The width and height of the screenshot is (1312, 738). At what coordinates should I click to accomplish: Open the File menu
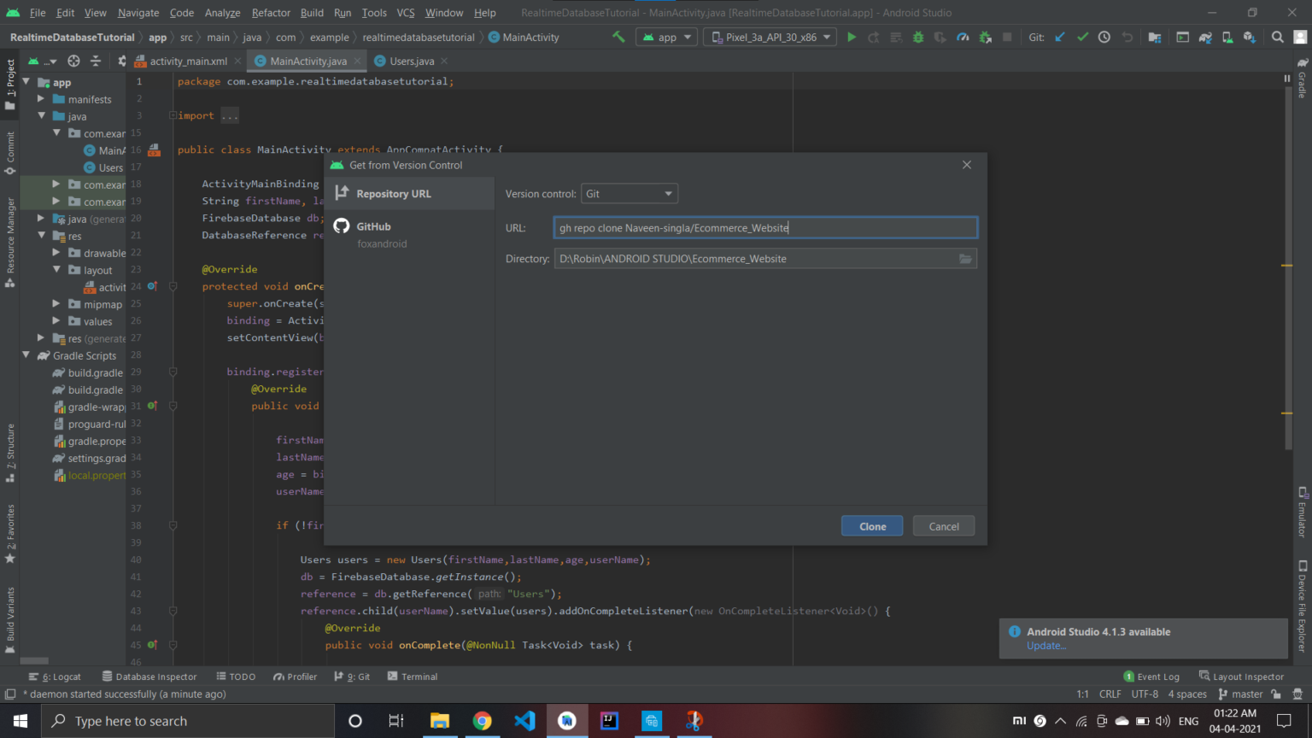click(x=38, y=13)
